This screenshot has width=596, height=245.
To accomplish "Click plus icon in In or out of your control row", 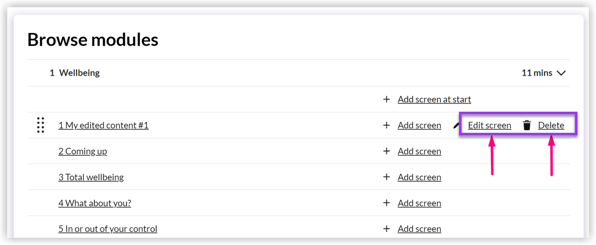I will tap(386, 229).
